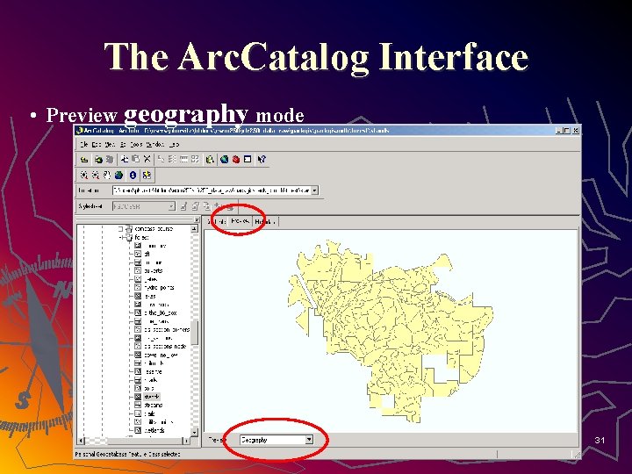The image size is (632, 474).
Task: Click the yellow stands map preview
Action: point(390,331)
